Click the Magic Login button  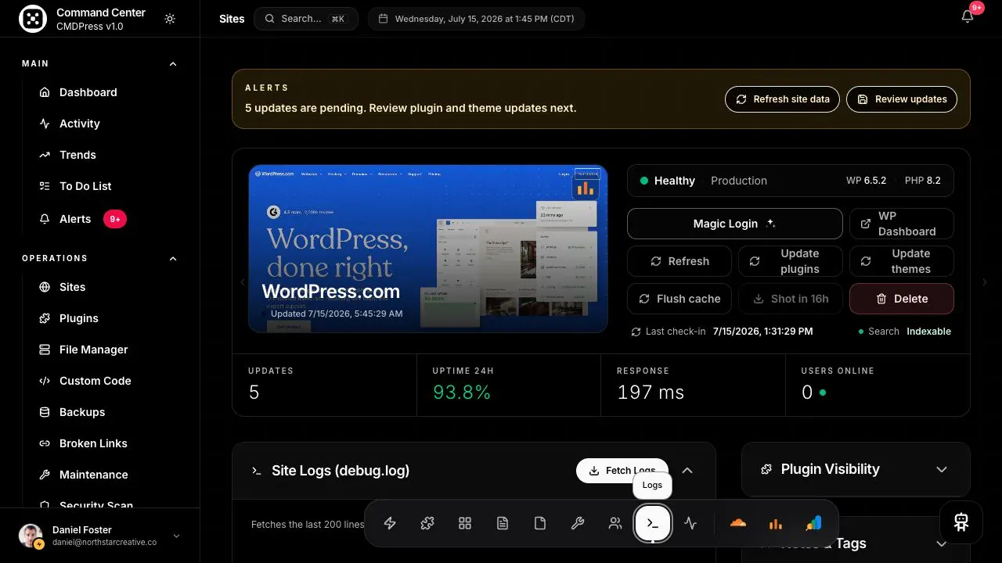[x=735, y=224]
